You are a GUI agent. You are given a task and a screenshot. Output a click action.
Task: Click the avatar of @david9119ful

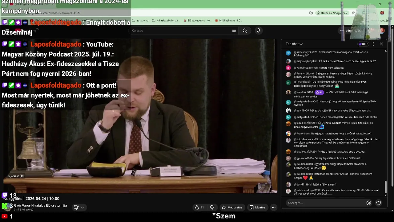point(288,185)
